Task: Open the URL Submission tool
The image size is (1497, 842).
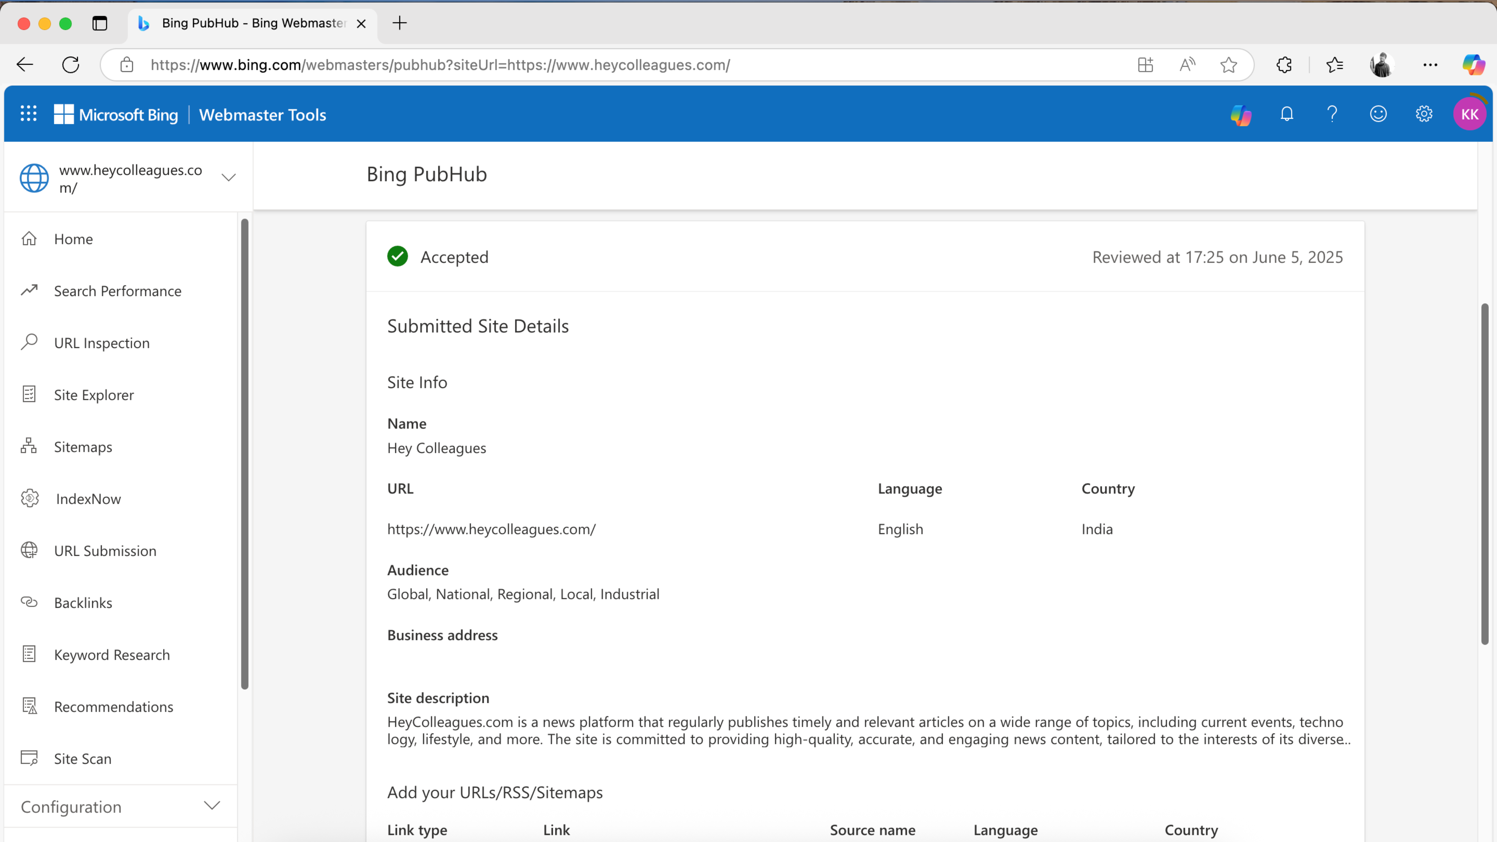Action: (x=105, y=550)
